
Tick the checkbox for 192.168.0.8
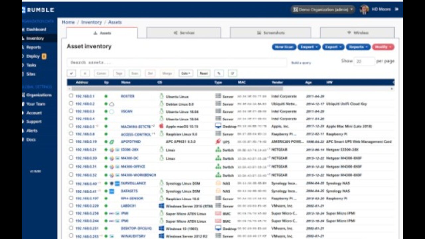coord(71,133)
